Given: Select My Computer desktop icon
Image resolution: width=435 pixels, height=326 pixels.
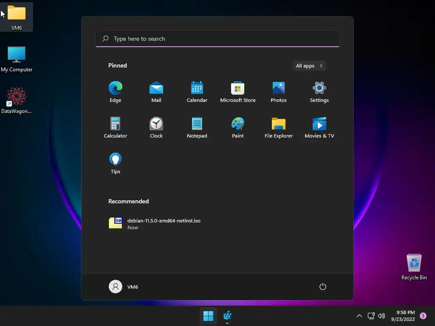Looking at the screenshot, I should [17, 59].
